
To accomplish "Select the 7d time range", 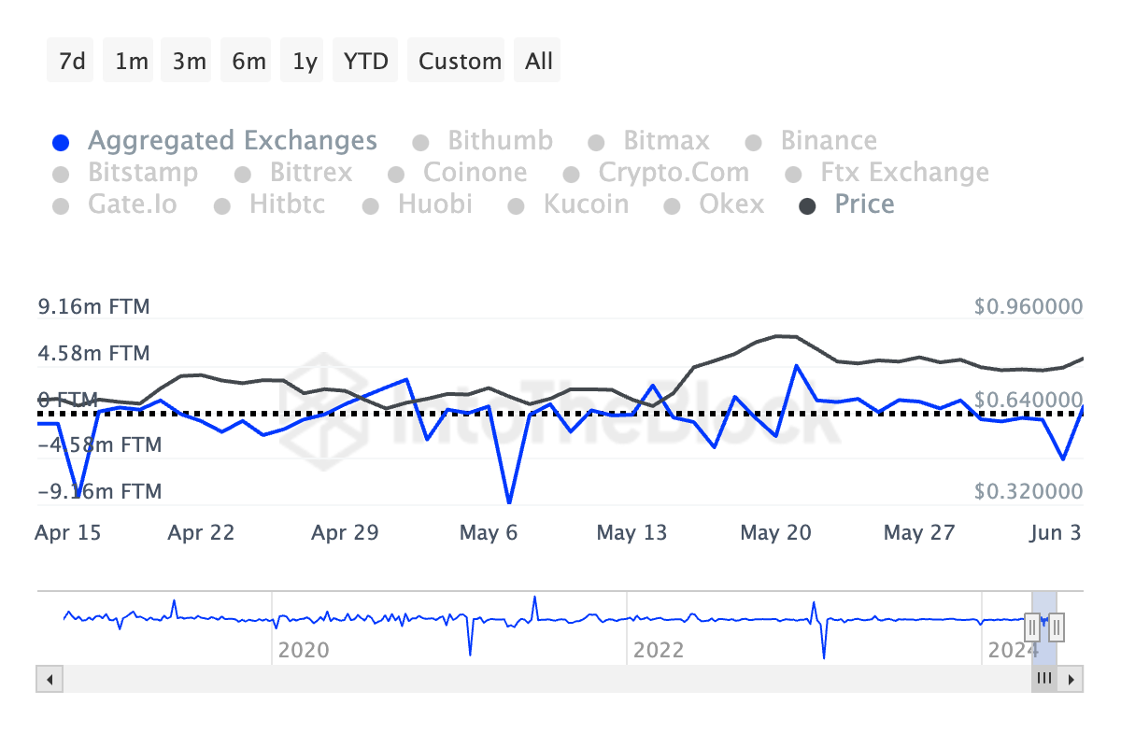I will coord(72,62).
